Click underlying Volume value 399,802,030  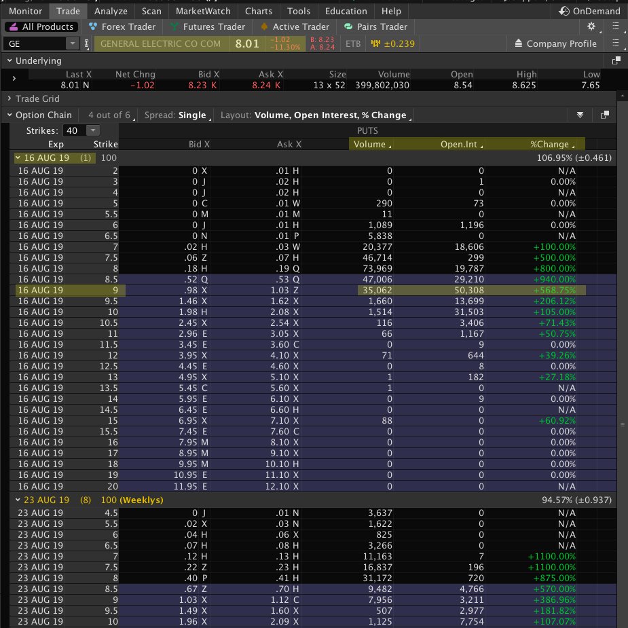382,85
